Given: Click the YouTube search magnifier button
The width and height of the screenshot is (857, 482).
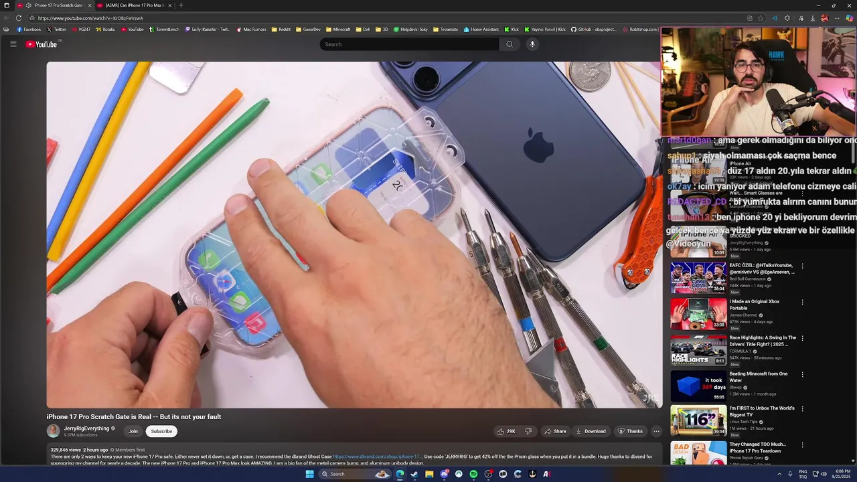Looking at the screenshot, I should pyautogui.click(x=510, y=44).
